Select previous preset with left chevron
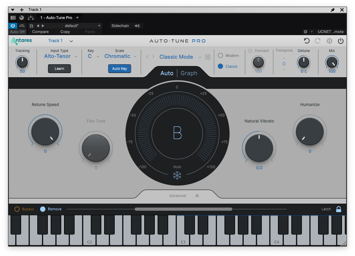Screen dimensions: 355x256 (x=147, y=57)
